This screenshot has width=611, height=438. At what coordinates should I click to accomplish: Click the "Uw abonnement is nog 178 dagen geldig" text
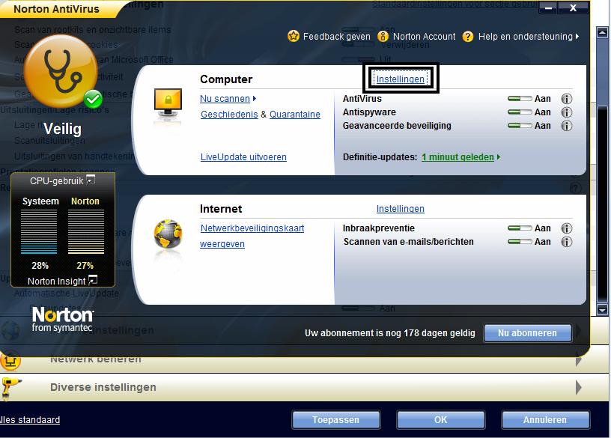(389, 333)
